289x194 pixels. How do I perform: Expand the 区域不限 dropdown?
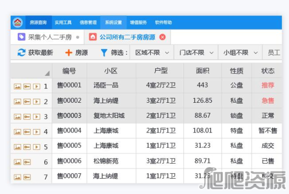tap(152, 53)
